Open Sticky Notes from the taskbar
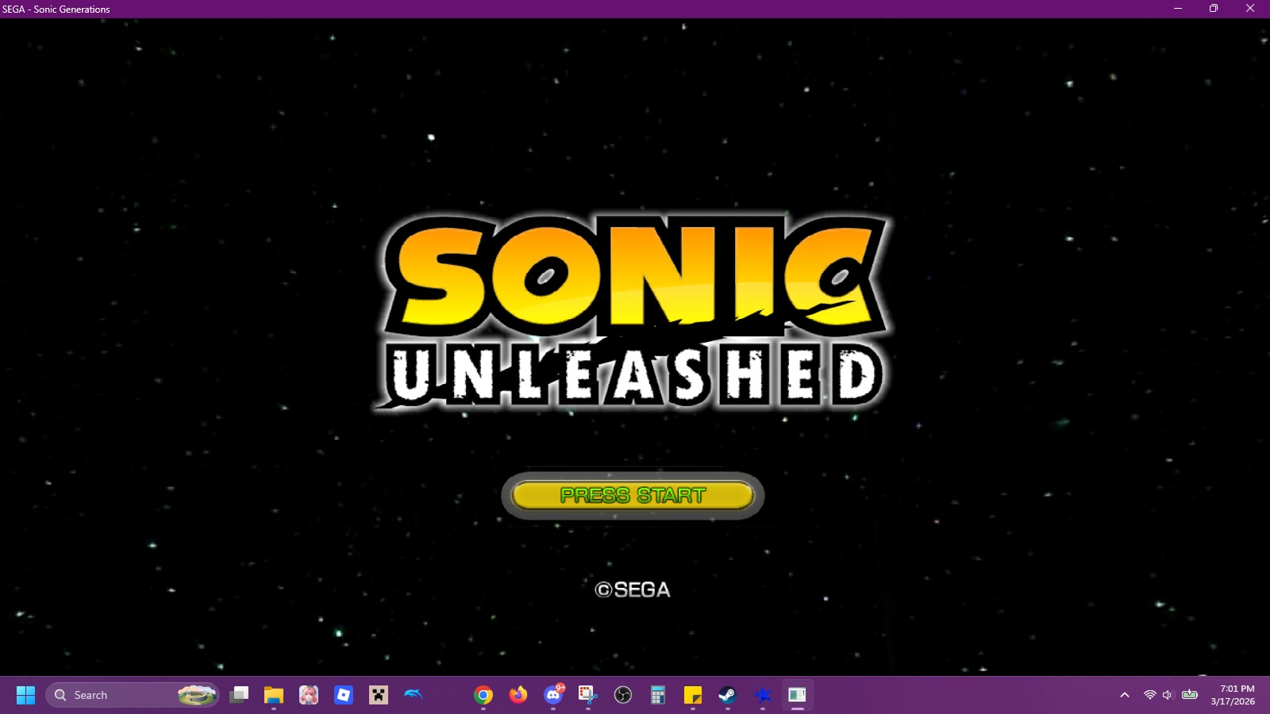Image resolution: width=1270 pixels, height=714 pixels. click(693, 695)
